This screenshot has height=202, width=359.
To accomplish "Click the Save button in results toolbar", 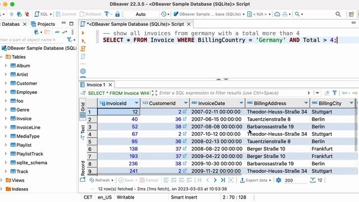I will tap(126, 180).
